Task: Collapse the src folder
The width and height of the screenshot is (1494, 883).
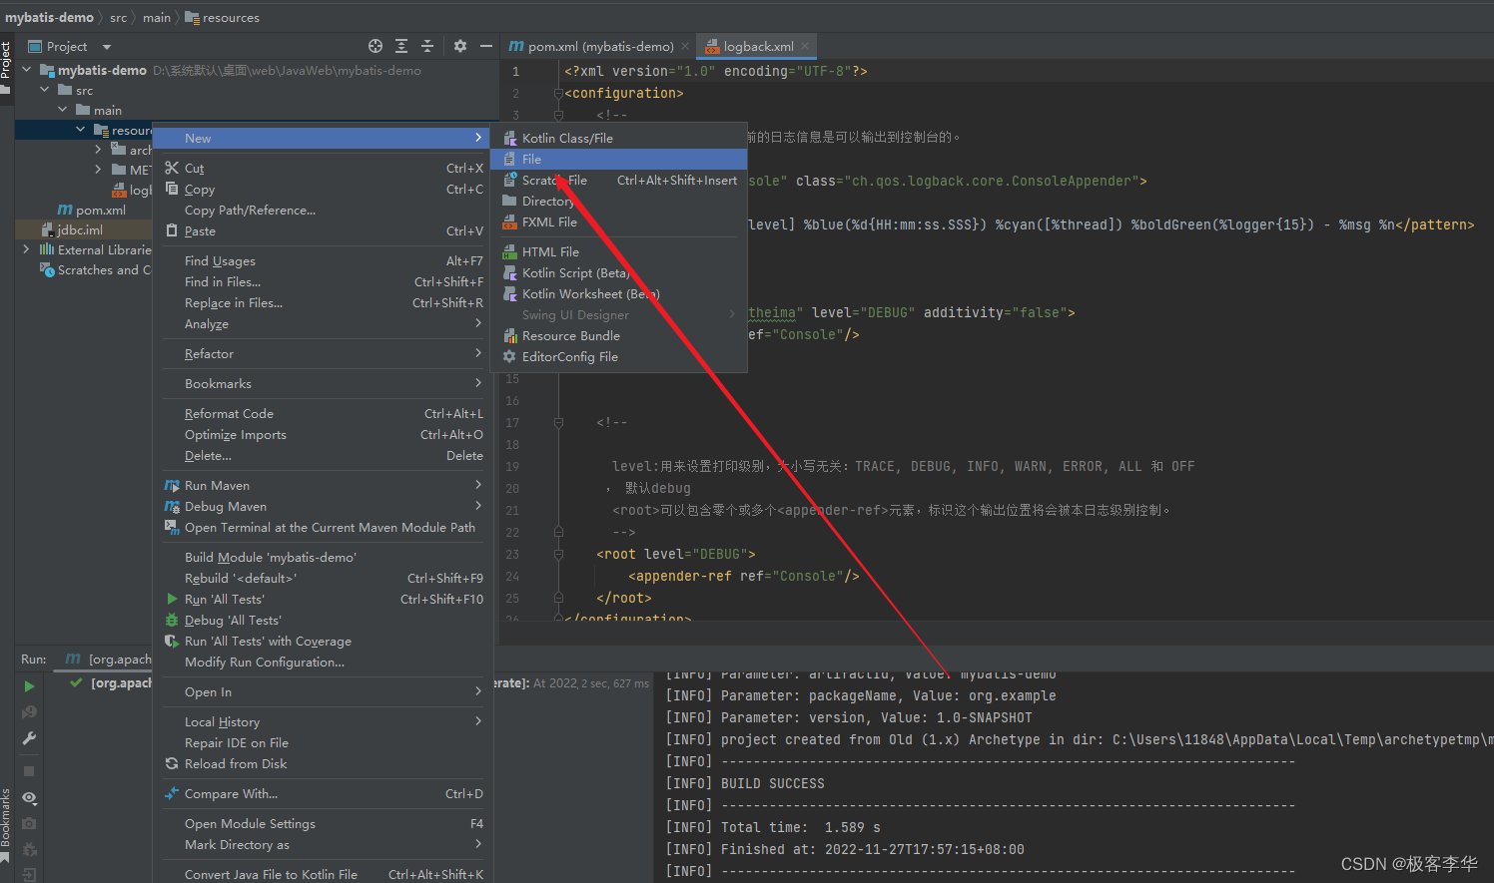Action: pyautogui.click(x=45, y=90)
